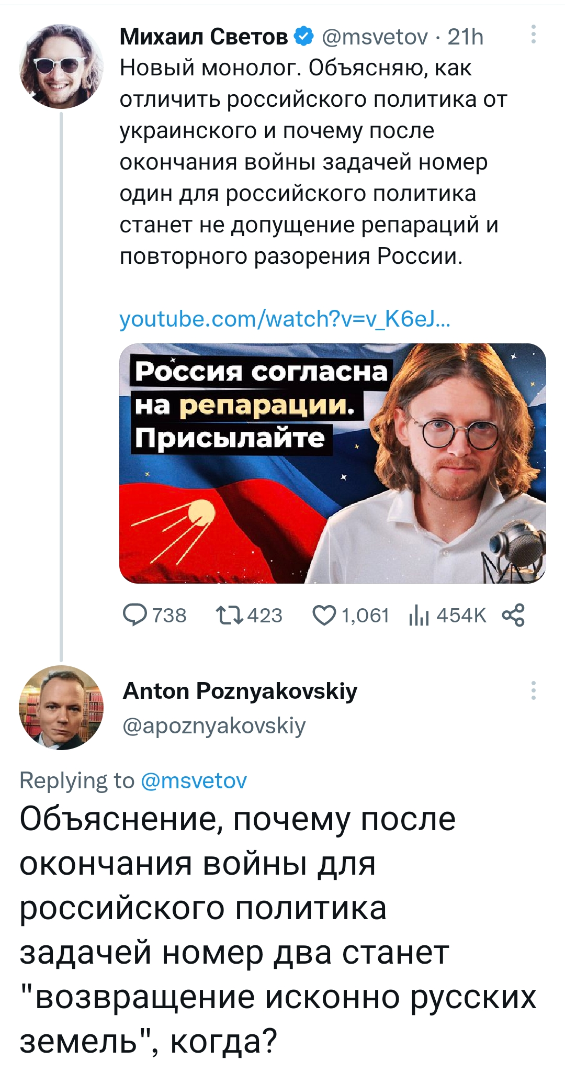
Task: Open Anton Poznyakovskiy's profile picture
Action: point(61,708)
